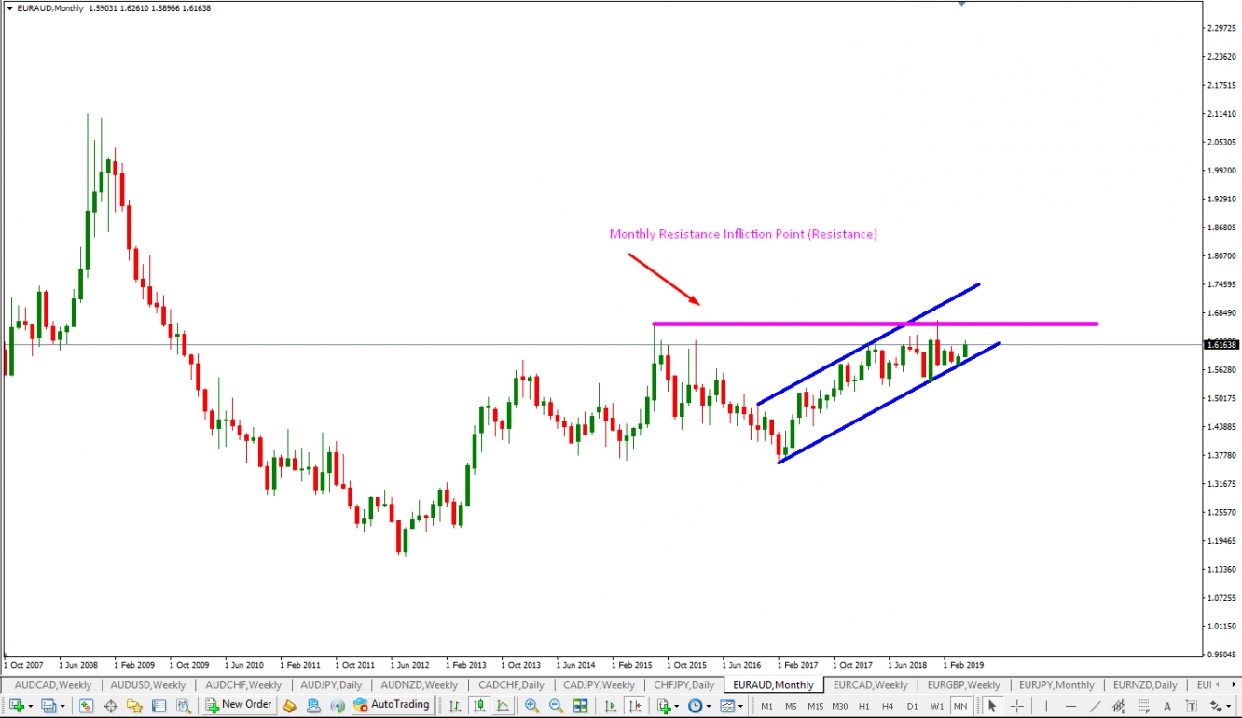Switch to the EURCAD,Weekly chart tab

coord(871,684)
